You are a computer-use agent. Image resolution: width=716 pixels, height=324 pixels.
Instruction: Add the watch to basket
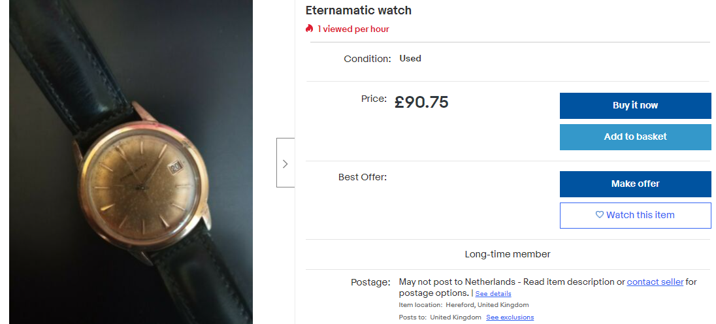635,137
